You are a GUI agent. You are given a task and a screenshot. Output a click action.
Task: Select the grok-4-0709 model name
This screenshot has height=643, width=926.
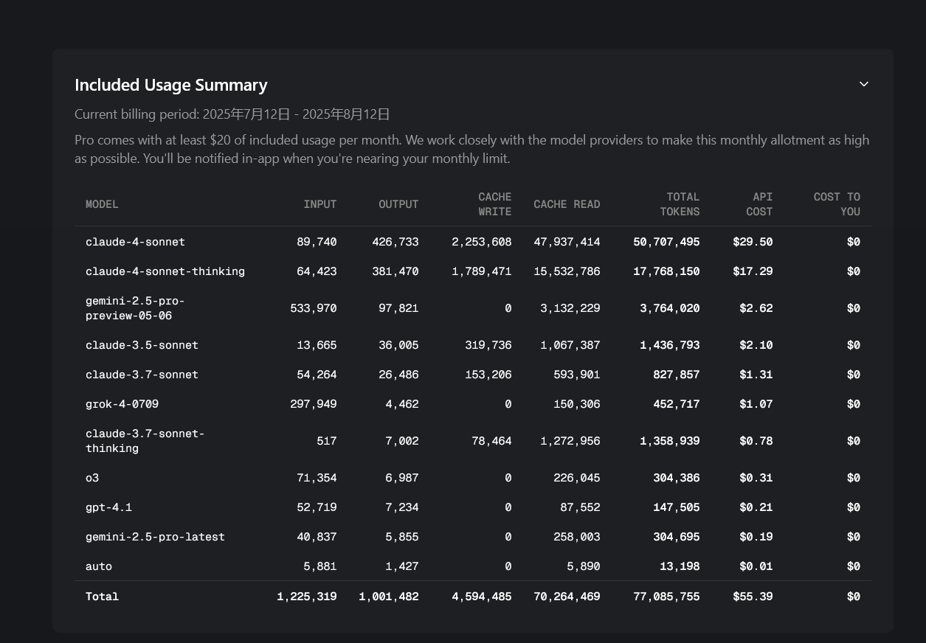pyautogui.click(x=122, y=404)
